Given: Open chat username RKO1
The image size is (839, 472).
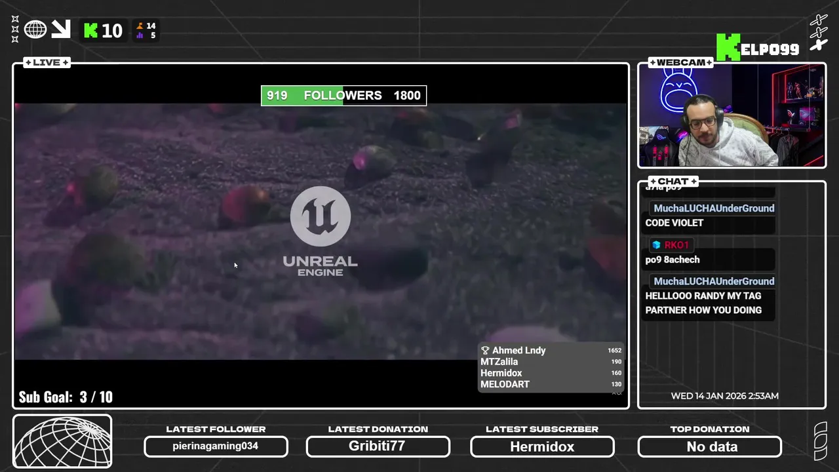Looking at the screenshot, I should click(x=676, y=245).
